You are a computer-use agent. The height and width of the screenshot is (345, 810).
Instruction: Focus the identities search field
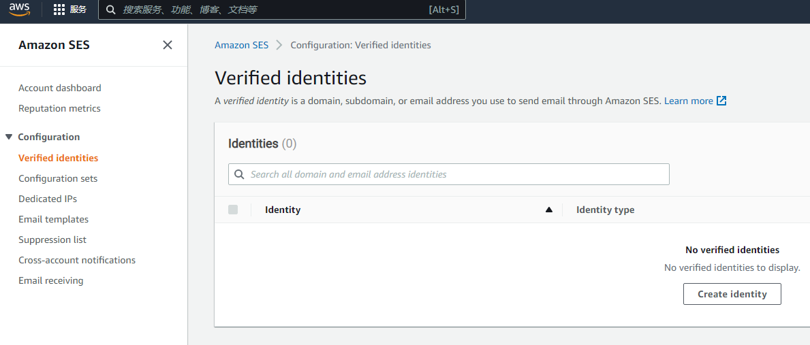click(x=448, y=174)
